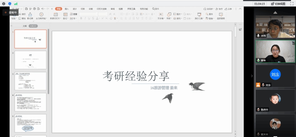Click the Share (分享) button
This screenshot has width=296, height=137.
228,9
